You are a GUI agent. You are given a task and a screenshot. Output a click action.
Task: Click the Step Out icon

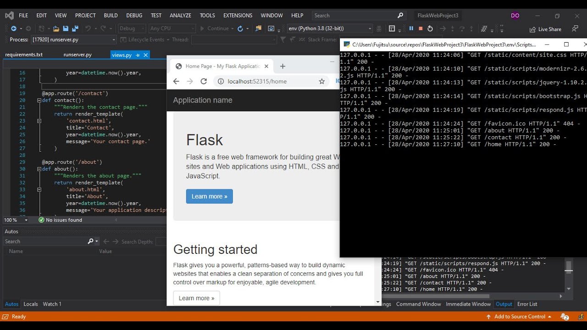[x=471, y=28]
